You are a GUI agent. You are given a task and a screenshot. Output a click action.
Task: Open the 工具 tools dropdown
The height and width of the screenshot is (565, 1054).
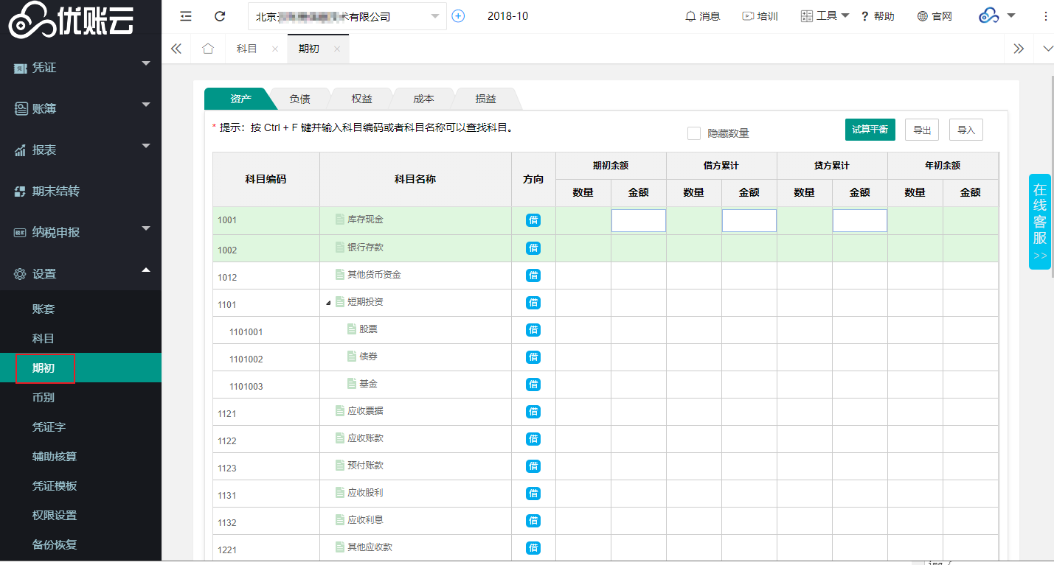coord(825,16)
